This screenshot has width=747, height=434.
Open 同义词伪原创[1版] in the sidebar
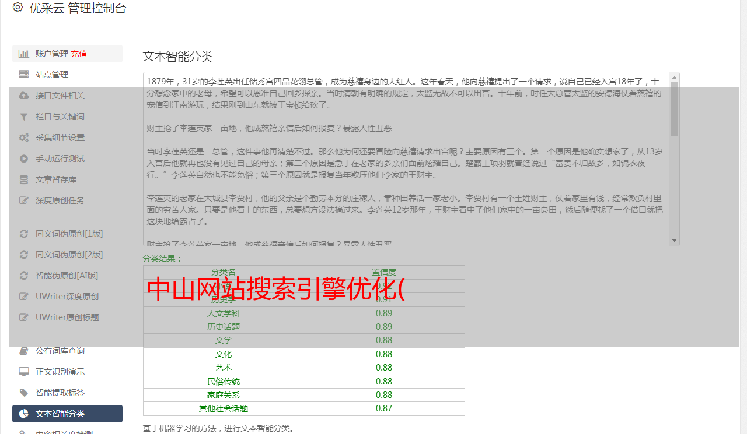(x=69, y=234)
